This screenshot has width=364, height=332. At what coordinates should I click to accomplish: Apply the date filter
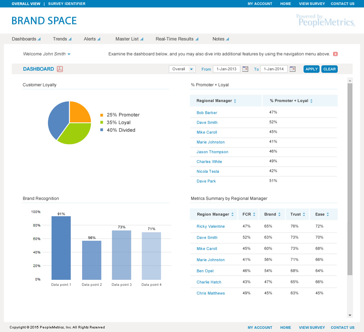[x=311, y=69]
